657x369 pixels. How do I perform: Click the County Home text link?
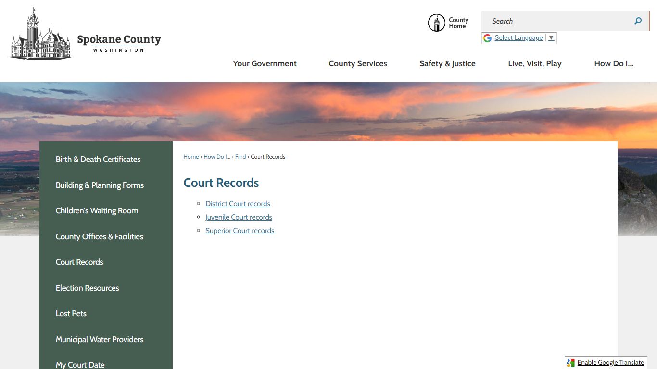pos(458,23)
